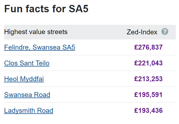The image size is (179, 124).
Task: Click the £213,253 Zed-Index value
Action: [148, 79]
